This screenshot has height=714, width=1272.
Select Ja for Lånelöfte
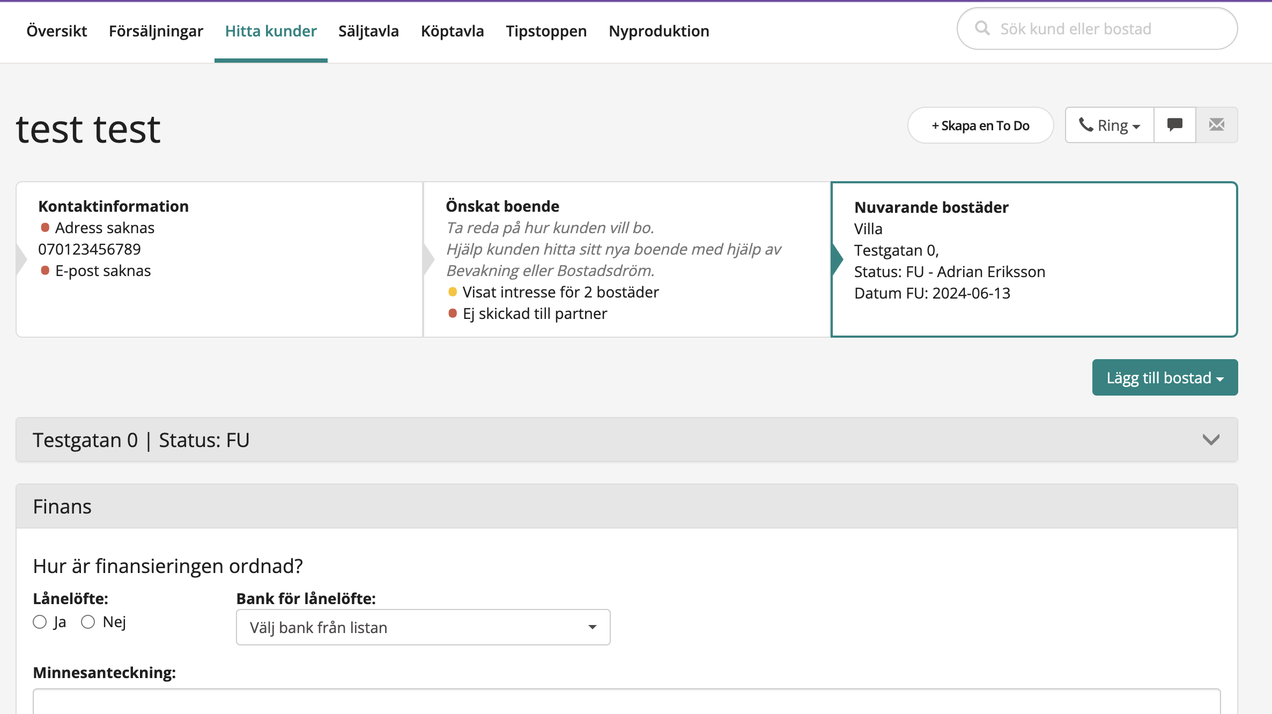tap(40, 622)
